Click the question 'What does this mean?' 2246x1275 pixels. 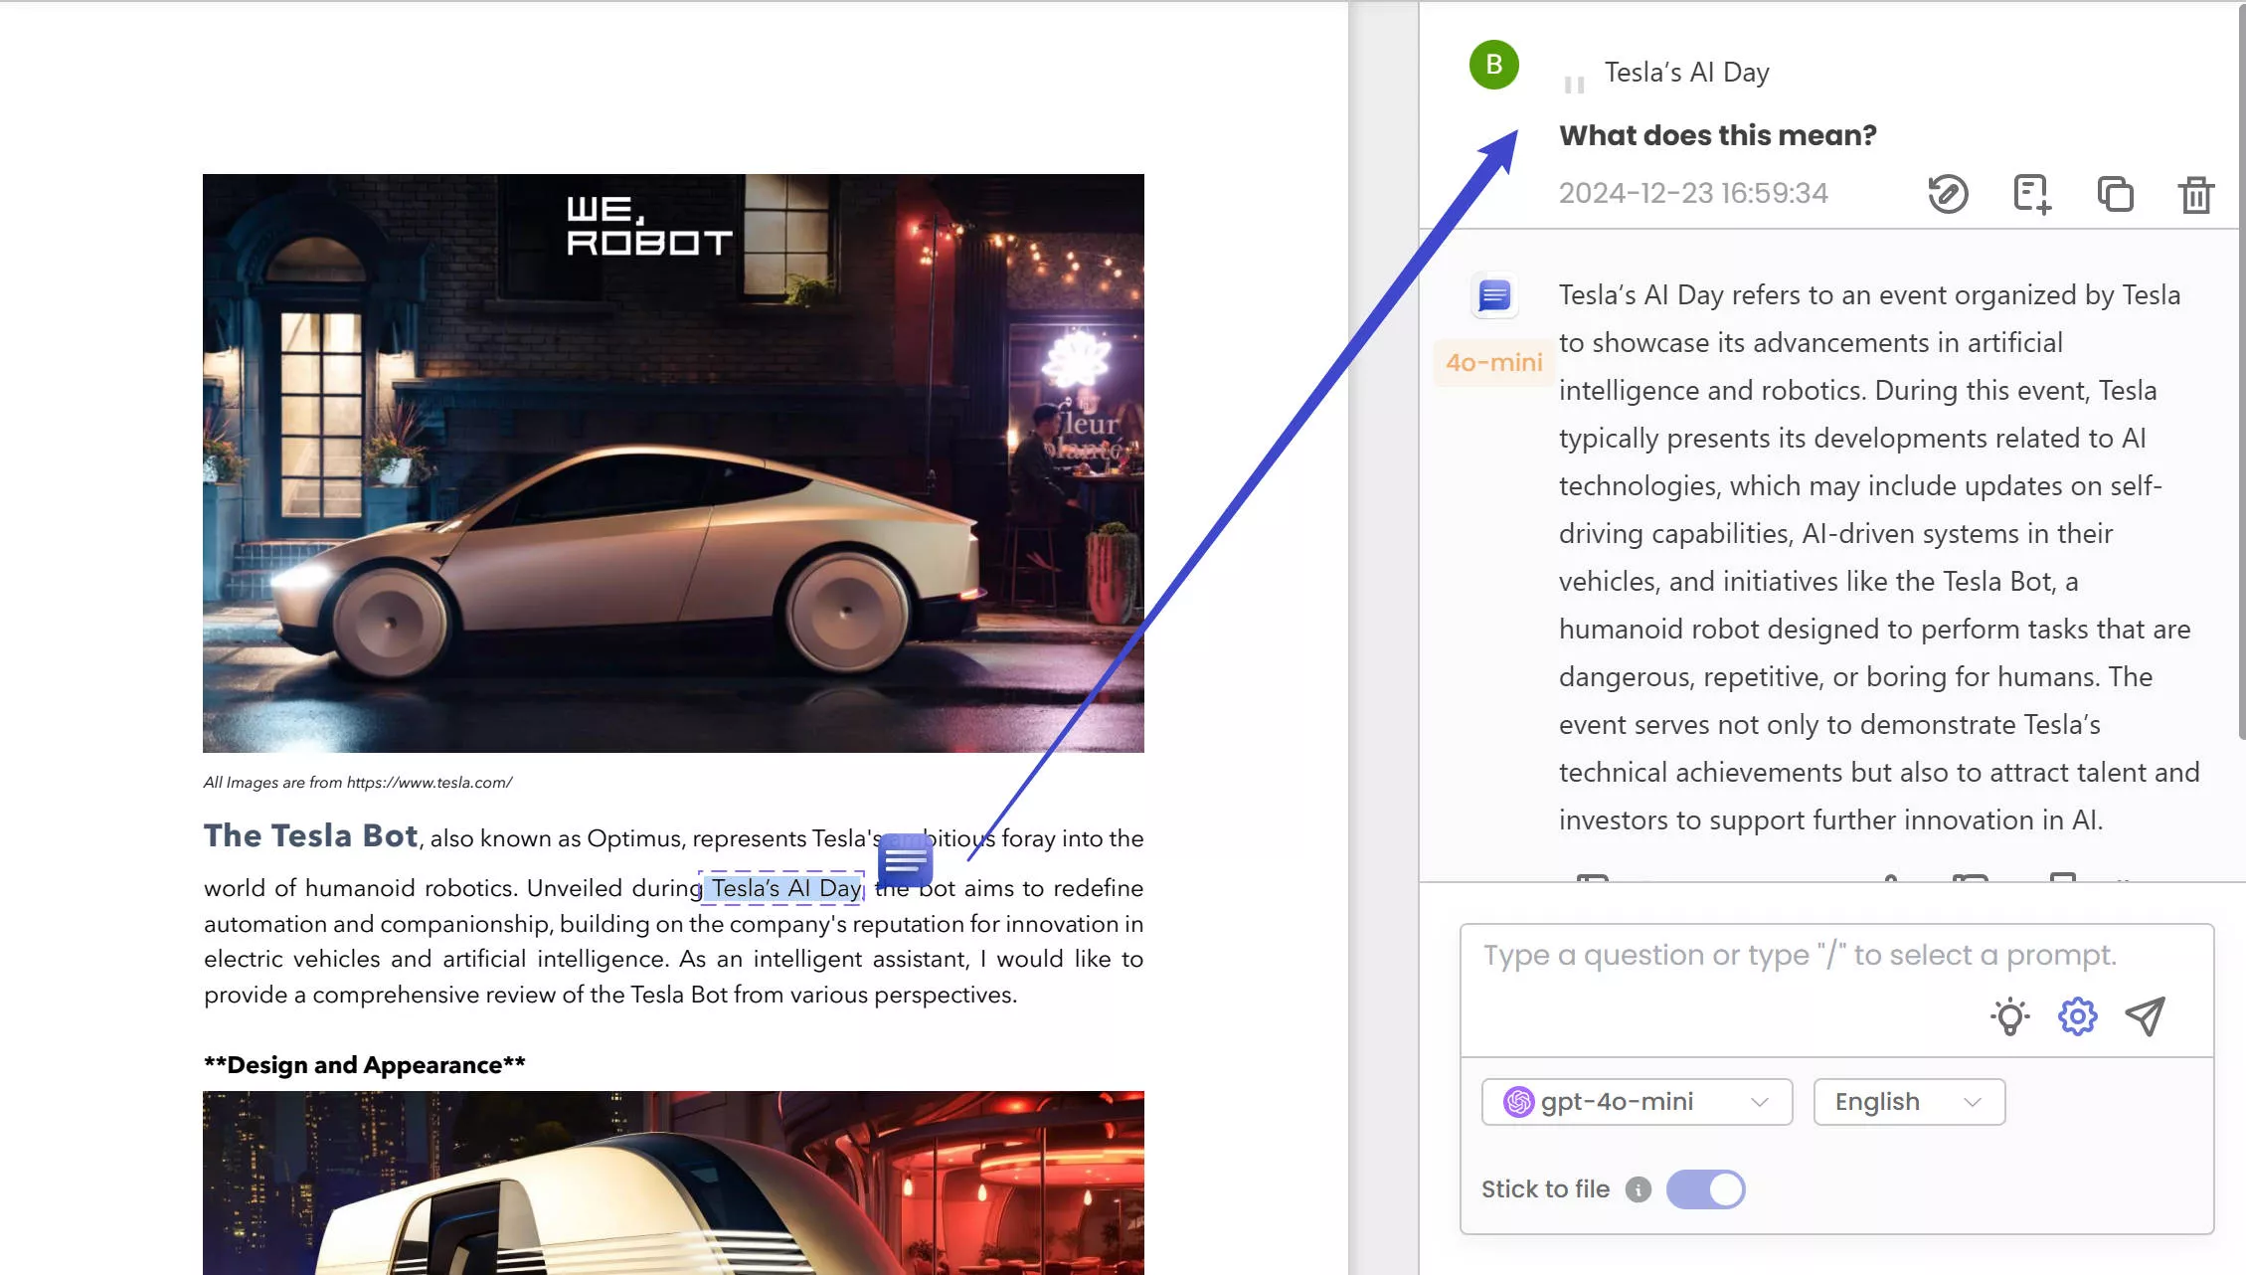click(1717, 135)
